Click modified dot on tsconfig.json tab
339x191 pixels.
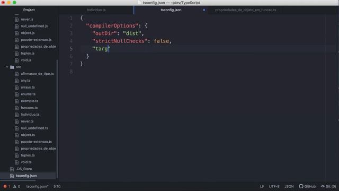click(204, 10)
